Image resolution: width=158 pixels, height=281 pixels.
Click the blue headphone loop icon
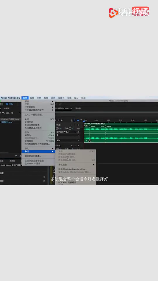tap(78, 120)
